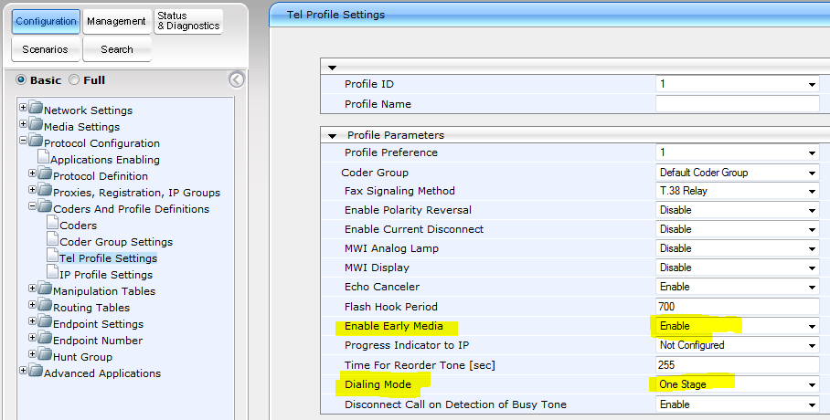
Task: Collapse the navigation pane with the arrow icon
Action: pyautogui.click(x=237, y=79)
